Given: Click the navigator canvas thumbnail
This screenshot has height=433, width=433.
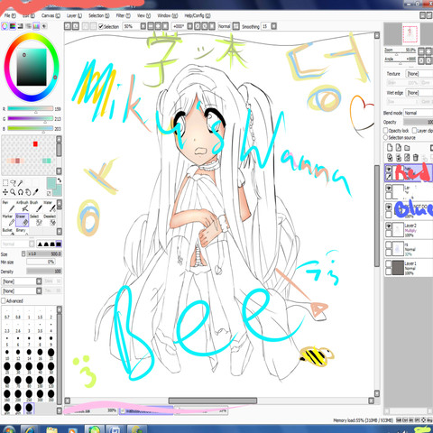Looking at the screenshot, I should tap(410, 34).
